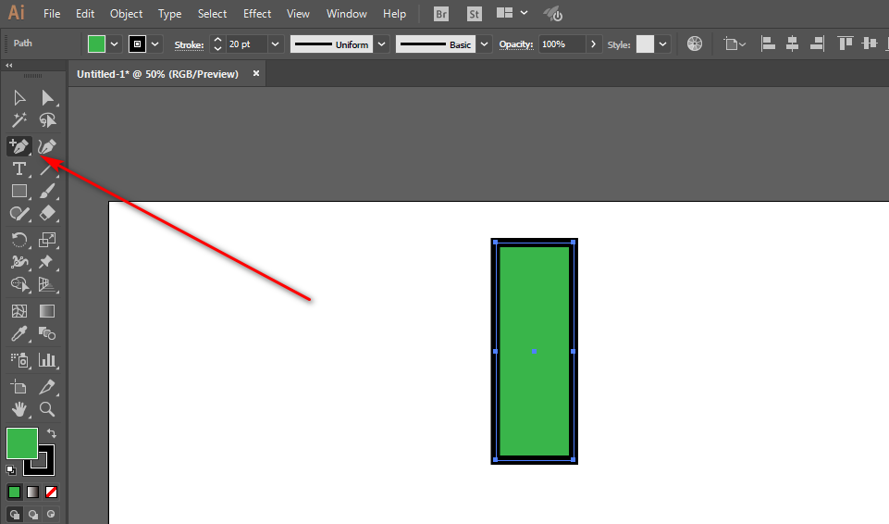Open Stroke panel via Stroke label
Viewport: 889px width, 524px height.
189,44
